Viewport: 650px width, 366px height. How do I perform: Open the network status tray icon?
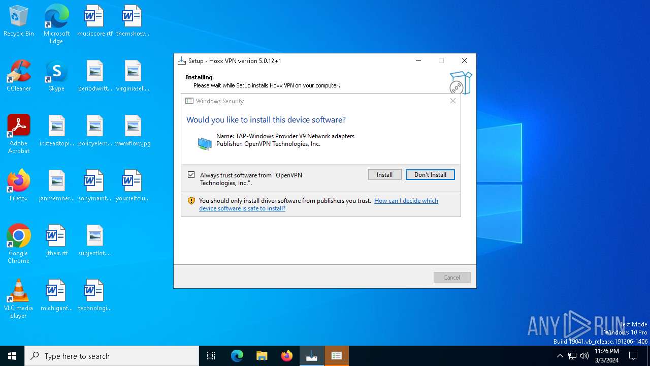572,356
